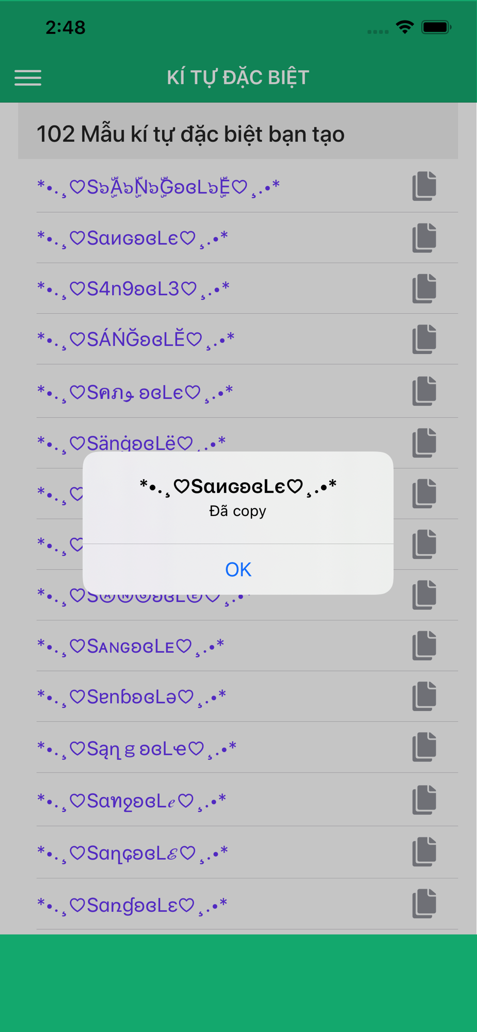Screen dimensions: 477x1032
Task: Copy the first stylized SaNGooLE pattern
Action: click(424, 186)
